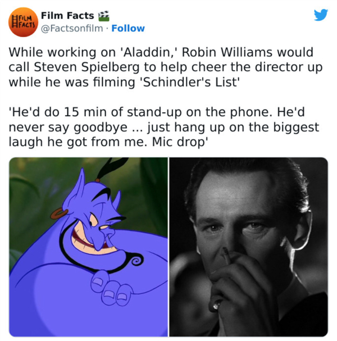Follow the Film Facts account
The height and width of the screenshot is (341, 337).
tap(128, 28)
